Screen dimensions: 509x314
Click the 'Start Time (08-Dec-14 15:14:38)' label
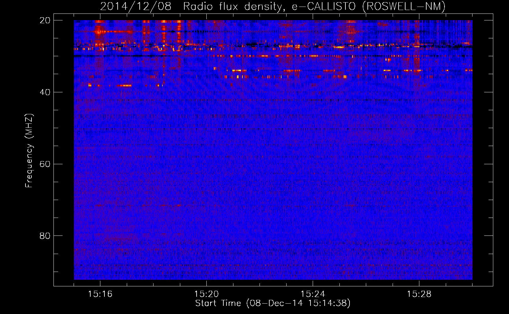[273, 303]
